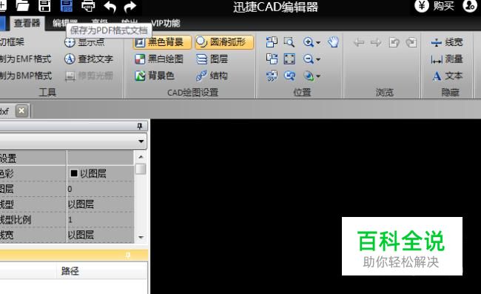Open the VIP功能 tab
The width and height of the screenshot is (481, 294).
166,23
